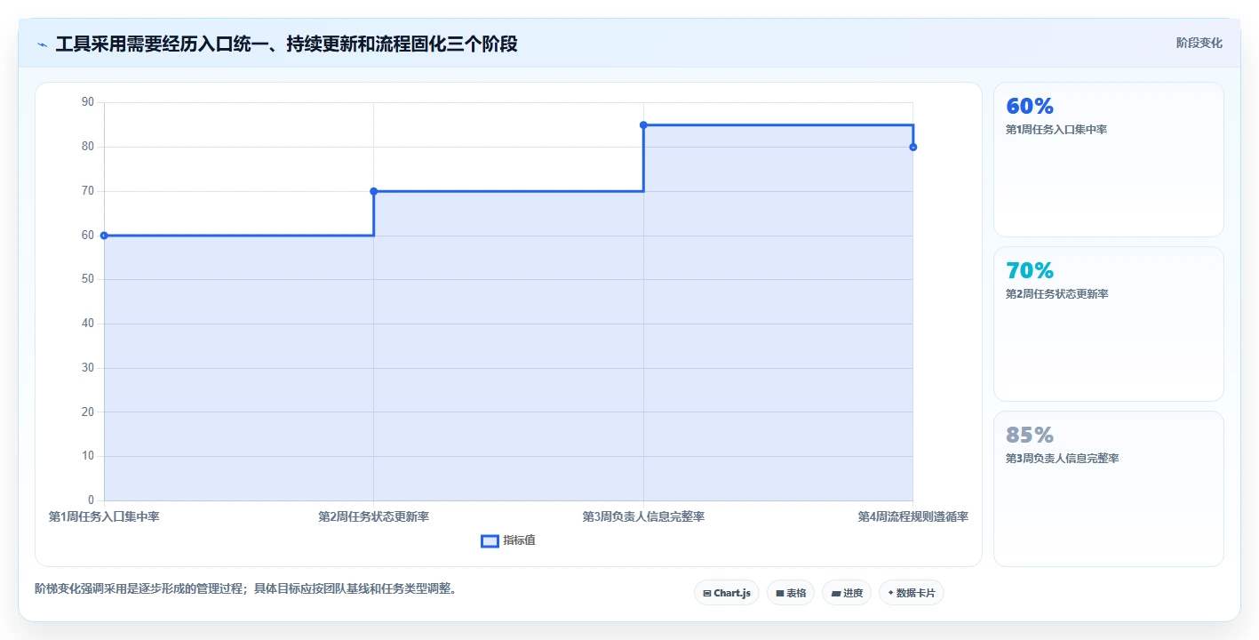Screen dimensions: 1259x640
Task: Click x-axis label 第4周流程规则遵循率
Action: pyautogui.click(x=913, y=516)
